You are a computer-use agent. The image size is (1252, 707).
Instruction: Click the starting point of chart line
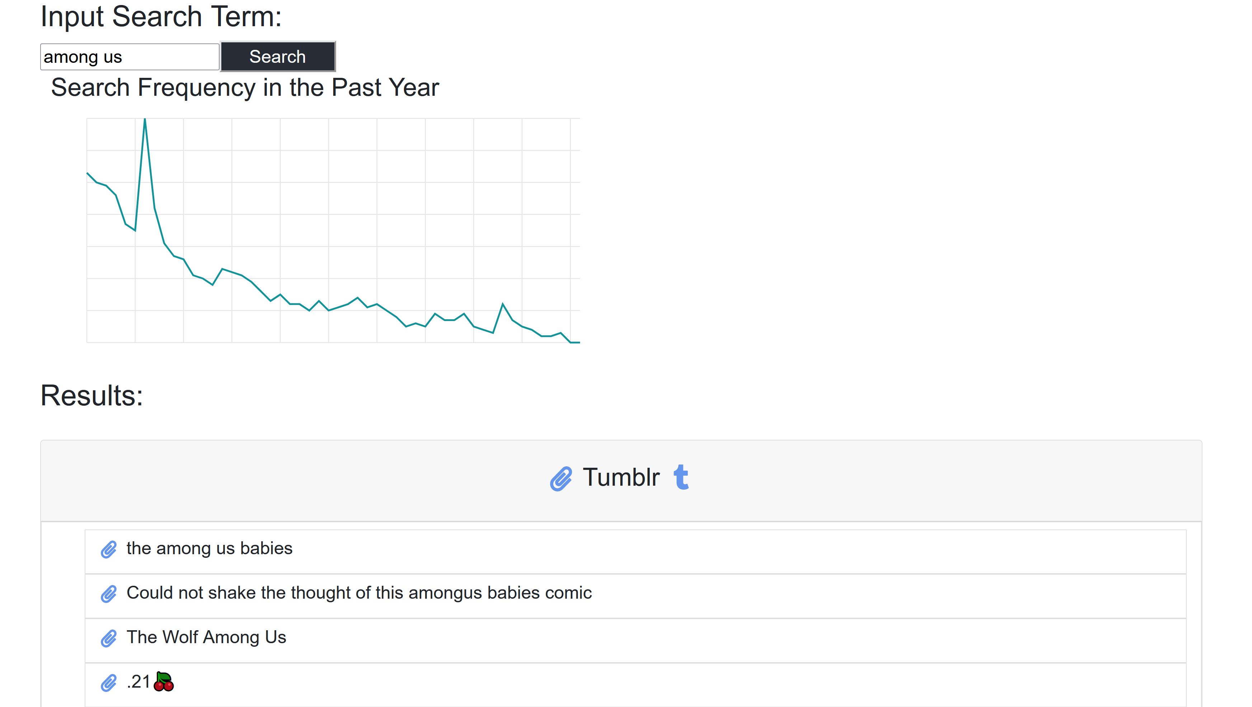pos(88,173)
